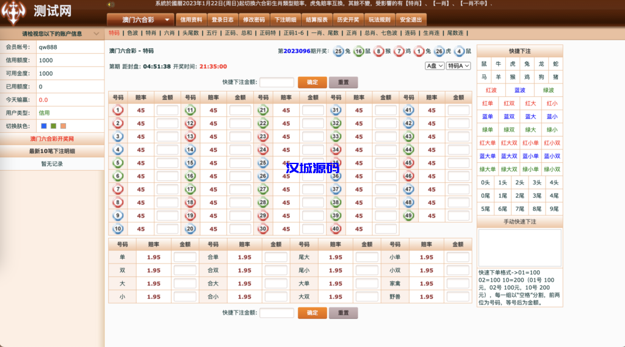The width and height of the screenshot is (625, 347).
Task: Open the 澳门六合彩开奖网 link
Action: point(52,139)
